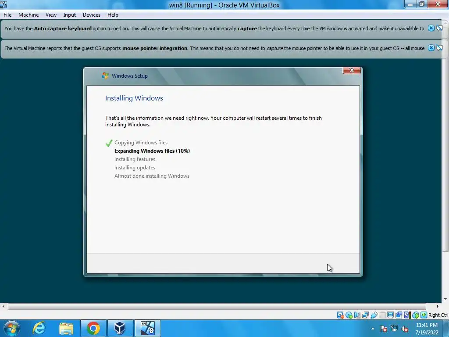The width and height of the screenshot is (449, 337).
Task: Click the hard disk activity status icon
Action: 340,315
